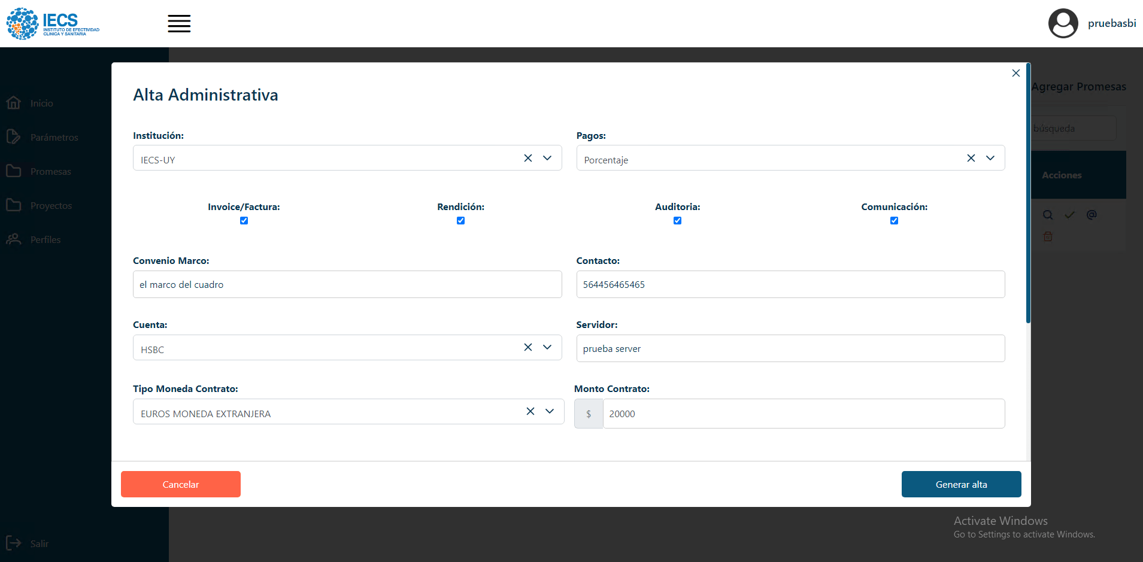Clear the Cuenta HSBC selection
Viewport: 1143px width, 562px height.
tap(527, 347)
